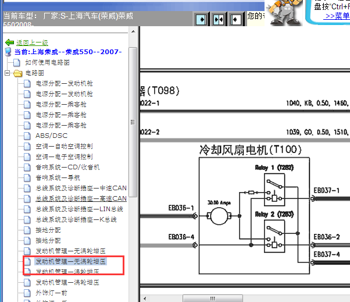Open second 接地分配 entry

pos(48,240)
